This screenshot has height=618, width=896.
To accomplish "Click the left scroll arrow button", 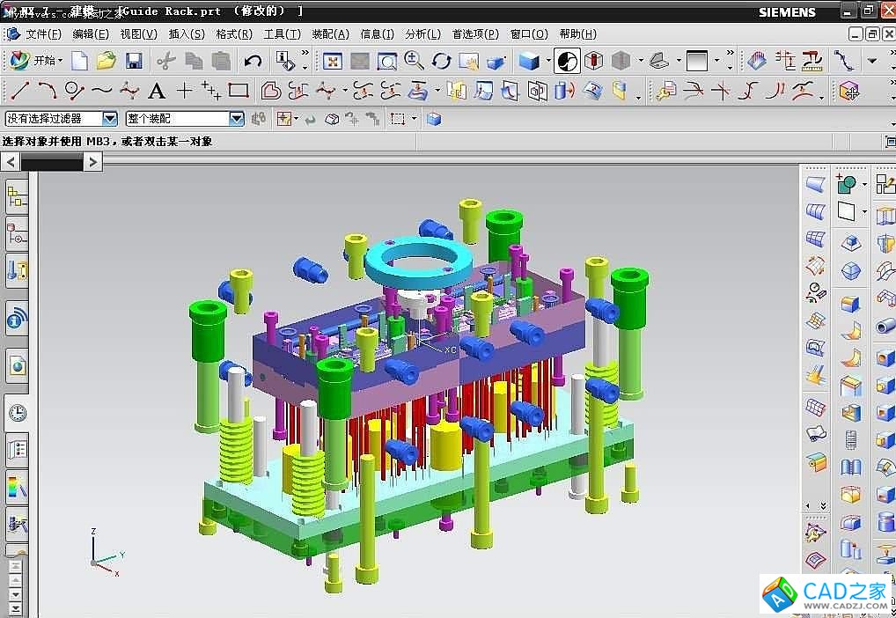I will coord(11,161).
